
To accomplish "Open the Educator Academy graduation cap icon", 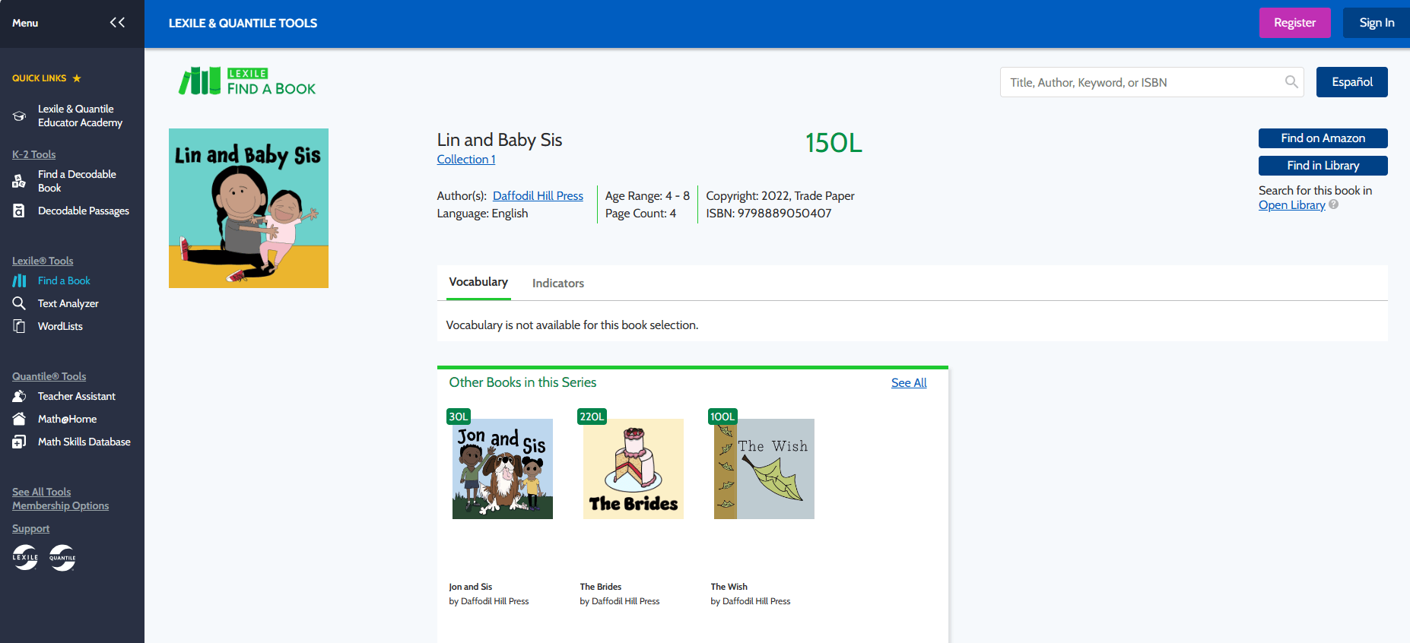I will [19, 116].
